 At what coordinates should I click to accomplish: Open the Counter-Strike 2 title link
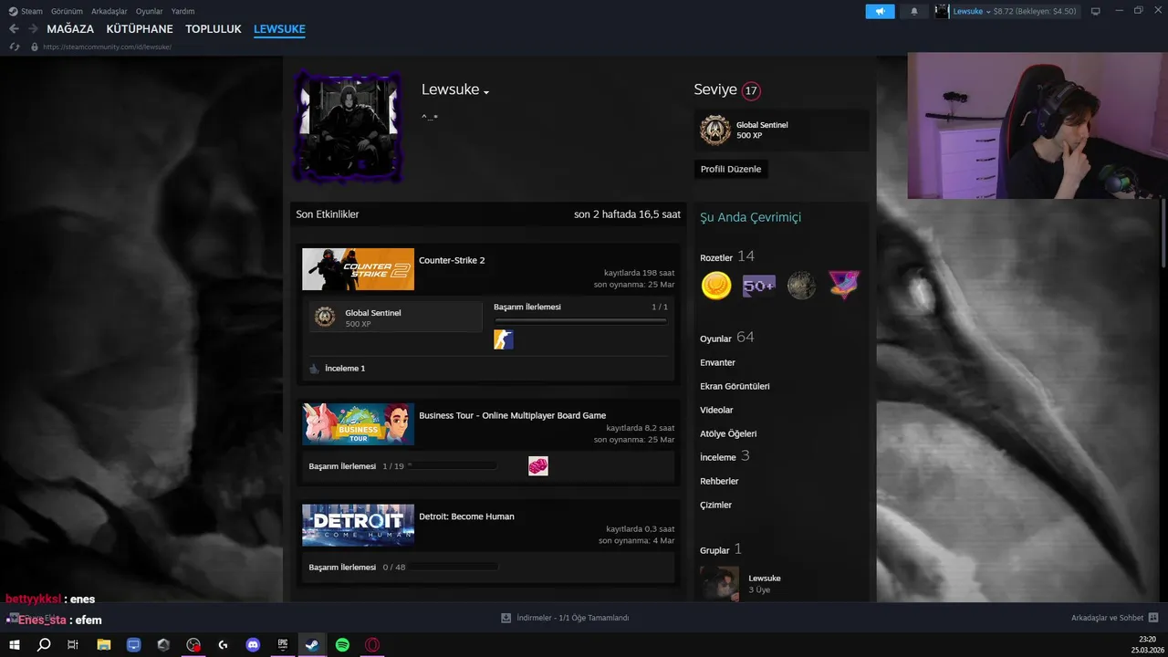(452, 260)
